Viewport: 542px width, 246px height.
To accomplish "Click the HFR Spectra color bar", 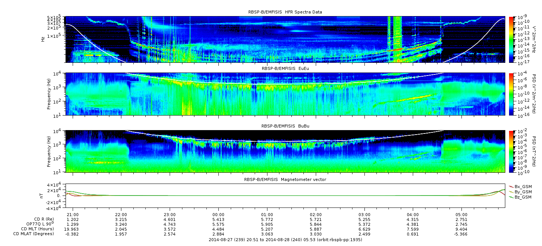I will (511, 39).
